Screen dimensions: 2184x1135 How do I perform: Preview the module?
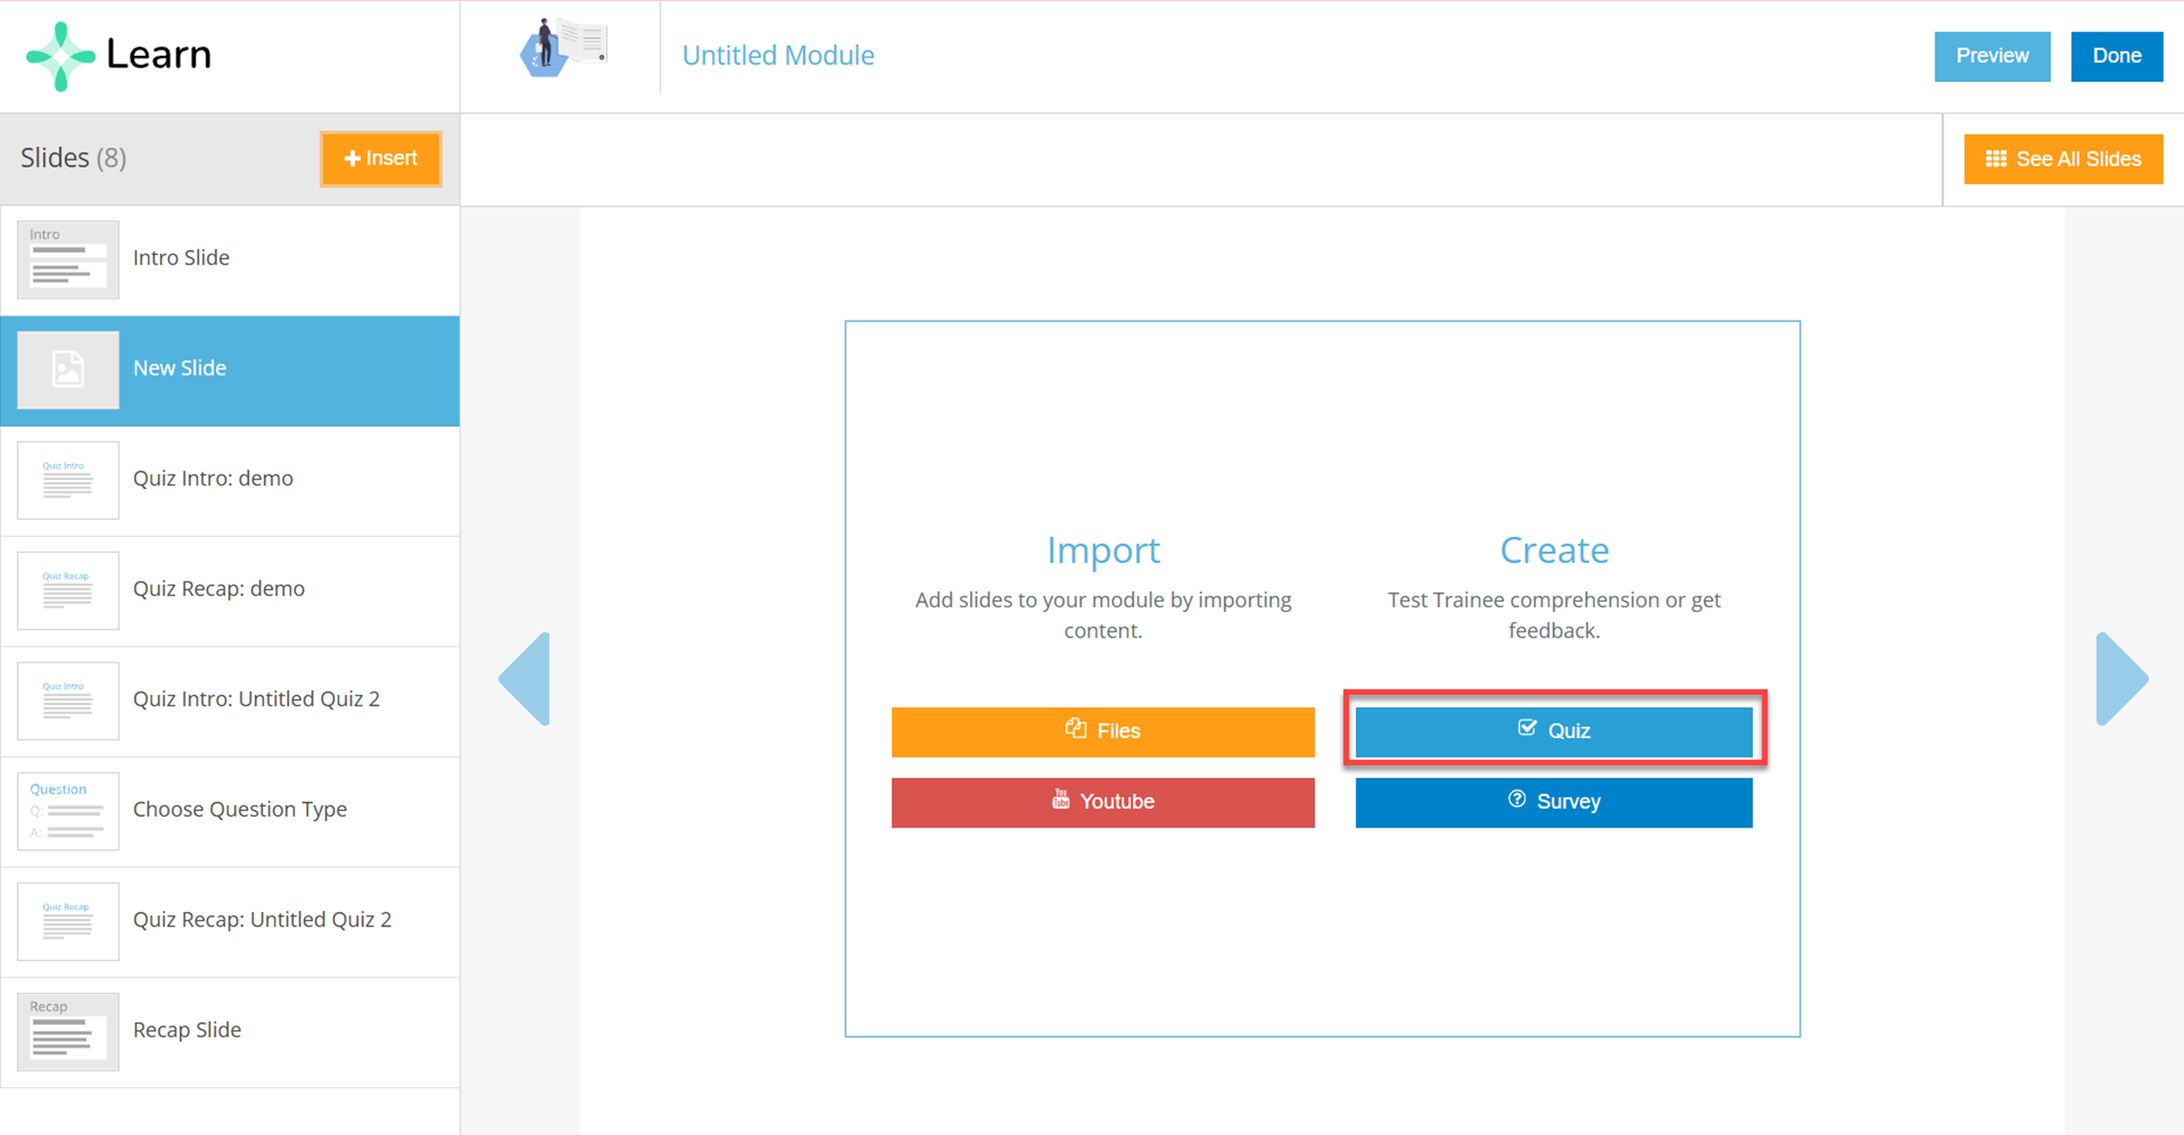tap(1992, 56)
